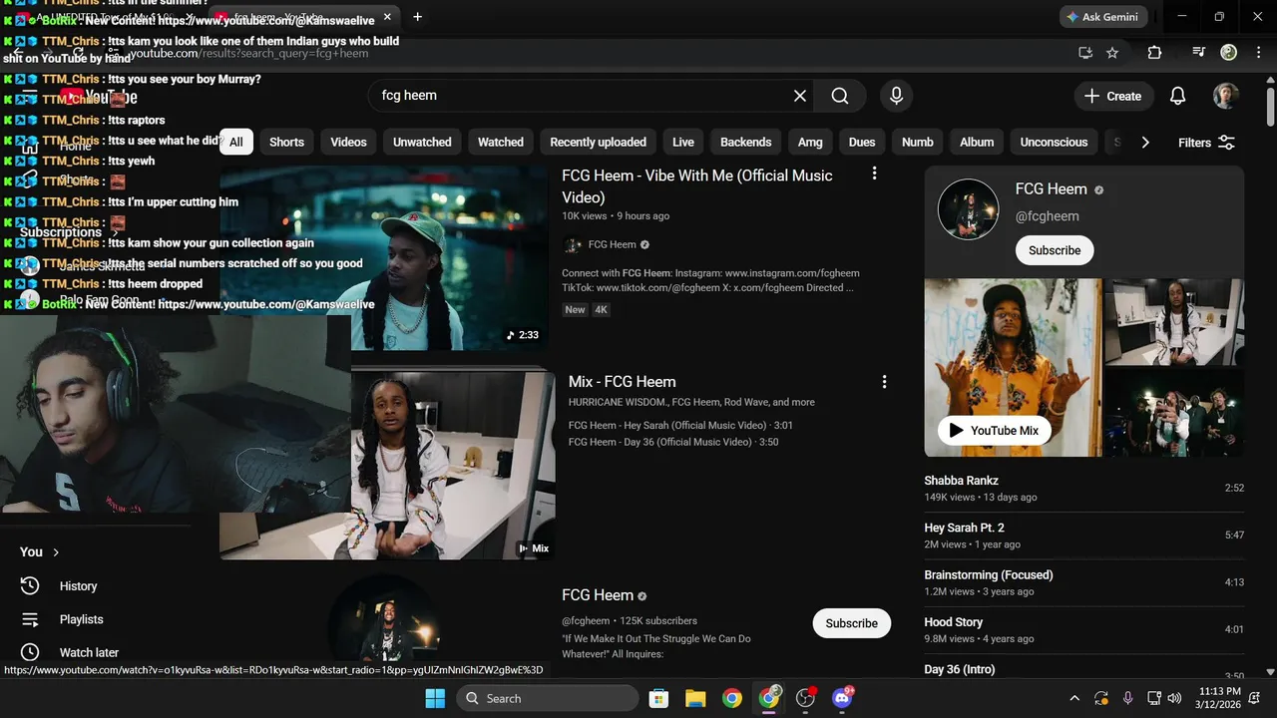The height and width of the screenshot is (718, 1277).
Task: Open the Chrome three-dot menu
Action: click(1257, 53)
